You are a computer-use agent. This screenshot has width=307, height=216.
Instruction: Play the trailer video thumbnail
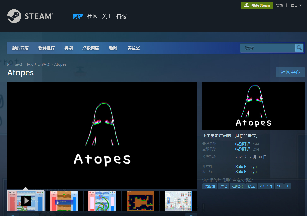[26, 201]
